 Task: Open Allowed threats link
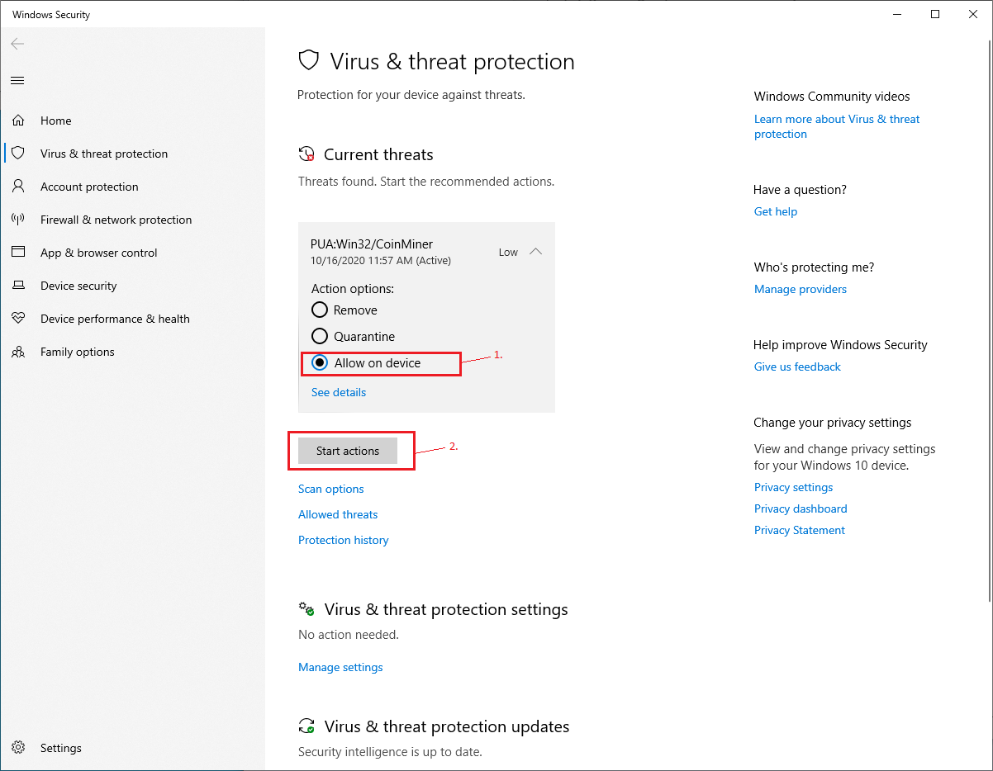click(x=338, y=514)
